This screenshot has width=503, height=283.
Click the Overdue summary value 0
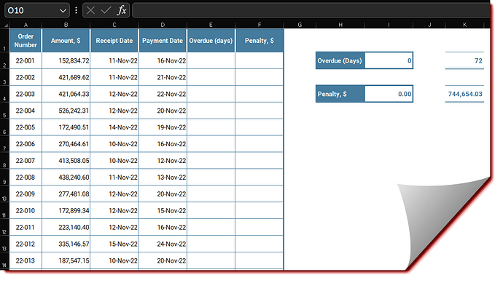point(389,60)
